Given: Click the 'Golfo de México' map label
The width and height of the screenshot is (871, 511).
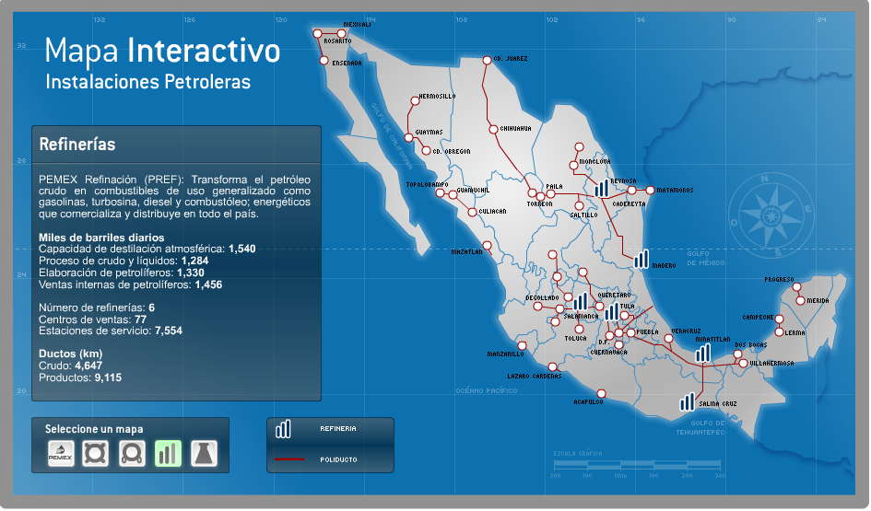Looking at the screenshot, I should click(x=705, y=259).
